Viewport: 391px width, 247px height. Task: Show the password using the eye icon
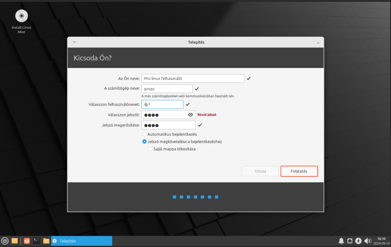[190, 115]
